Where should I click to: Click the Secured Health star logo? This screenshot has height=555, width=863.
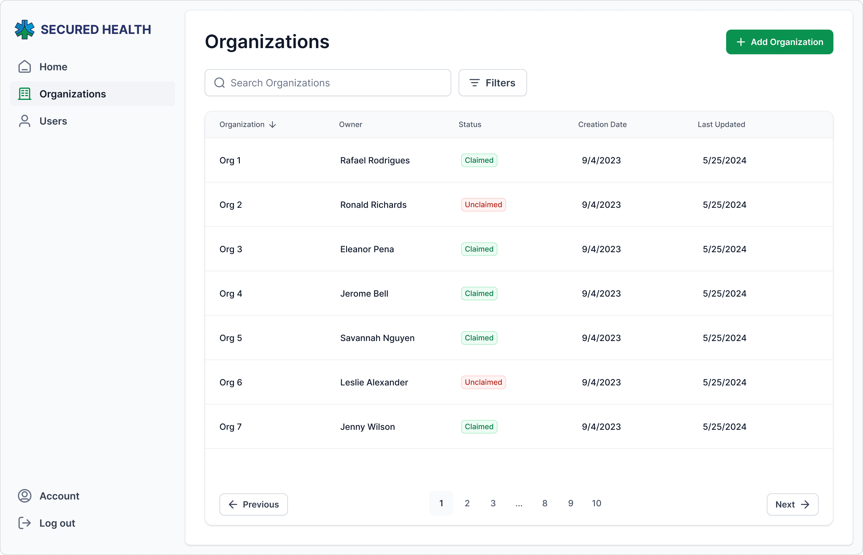(x=24, y=30)
